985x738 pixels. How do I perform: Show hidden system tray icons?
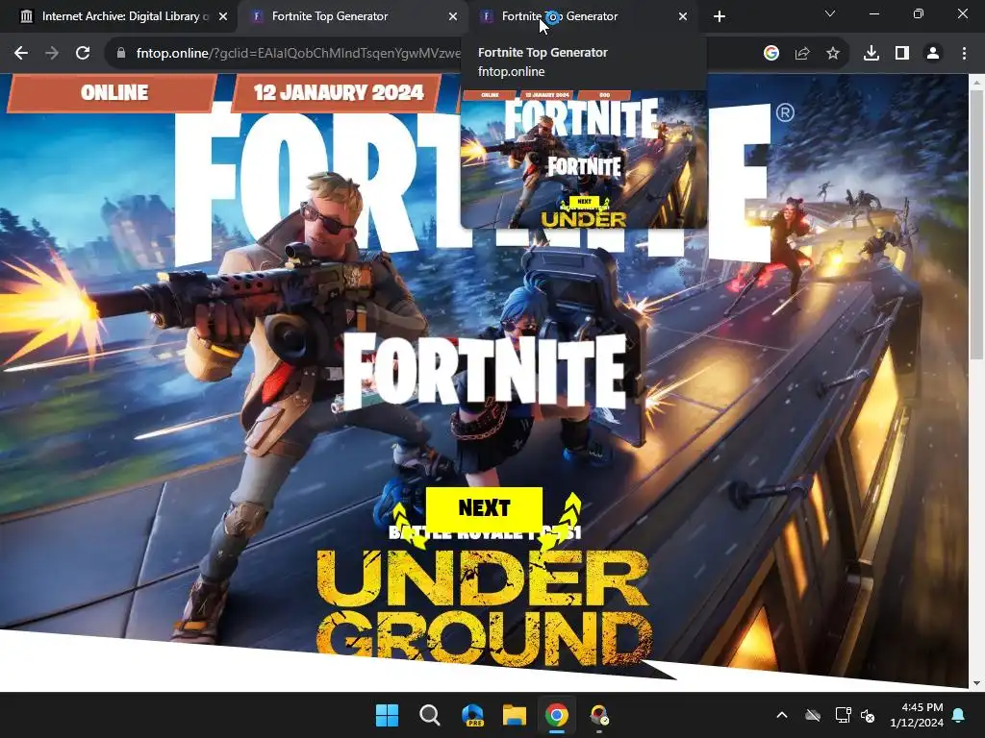tap(782, 715)
